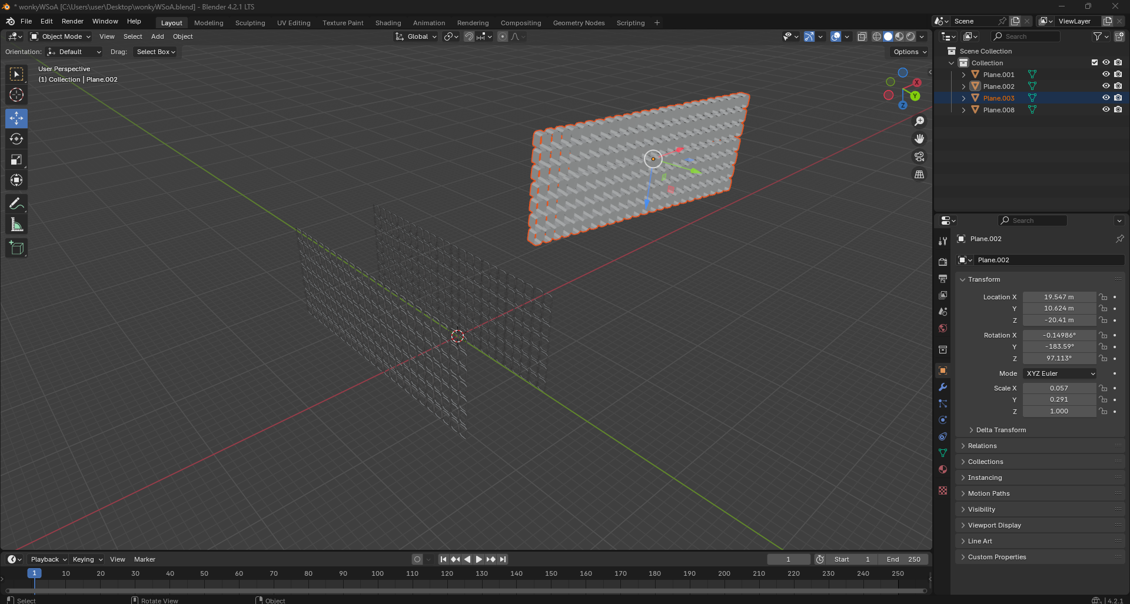The height and width of the screenshot is (604, 1130).
Task: Open the Object Mode dropdown
Action: pyautogui.click(x=61, y=36)
